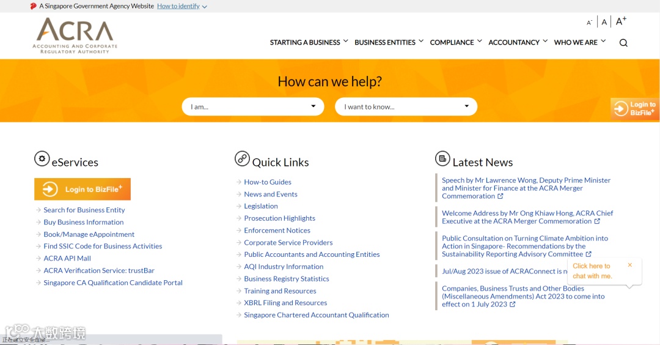
Task: Open the 'I am...' dropdown
Action: (x=253, y=106)
